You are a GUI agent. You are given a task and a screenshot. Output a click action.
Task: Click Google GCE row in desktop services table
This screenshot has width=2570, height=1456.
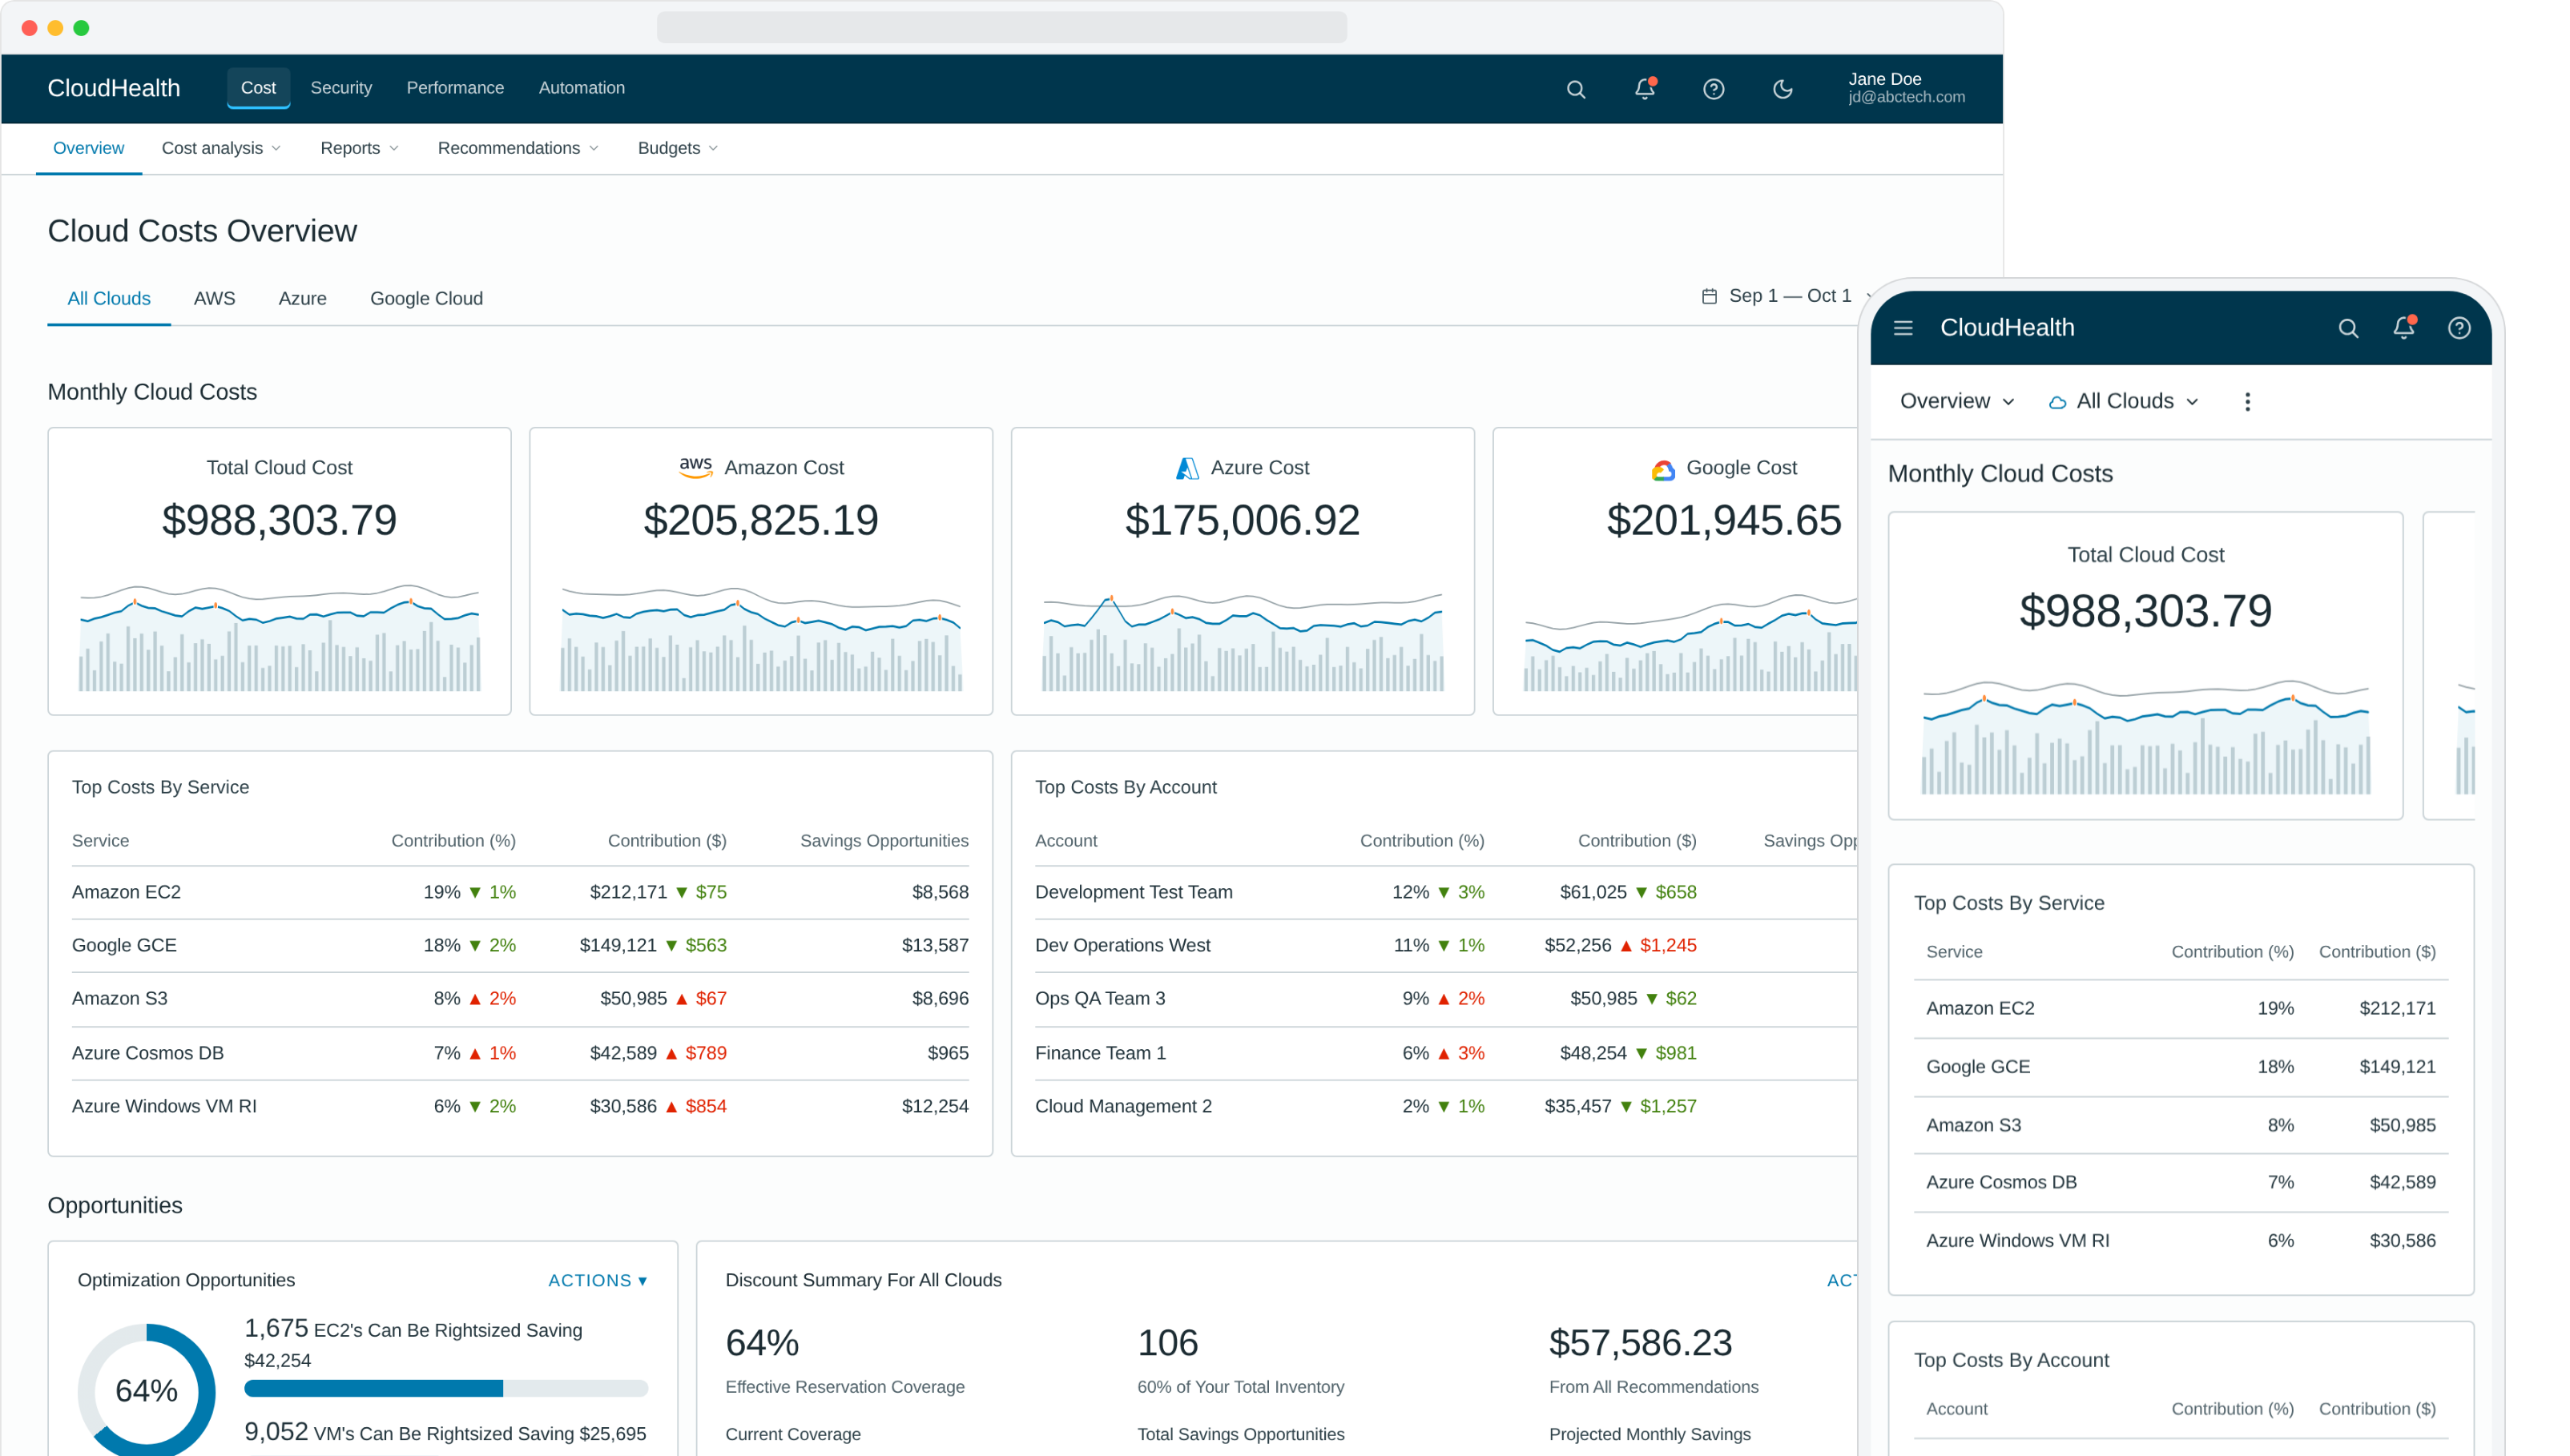click(519, 945)
